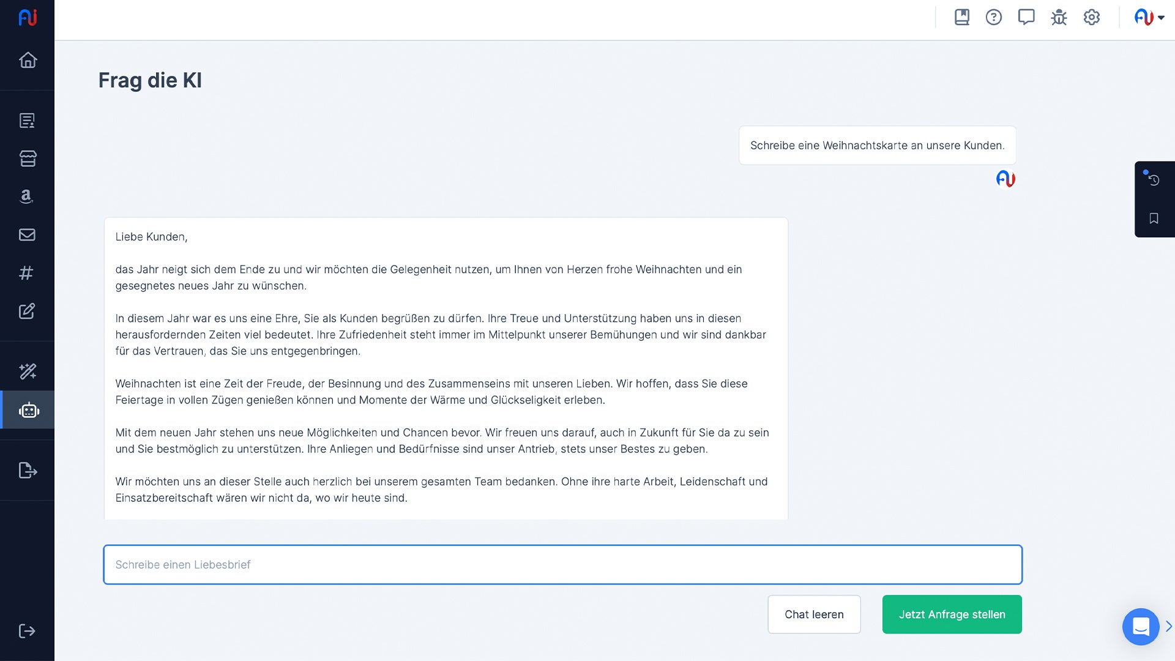
Task: Open the Intercom chat bubble bottom right
Action: [x=1141, y=627]
